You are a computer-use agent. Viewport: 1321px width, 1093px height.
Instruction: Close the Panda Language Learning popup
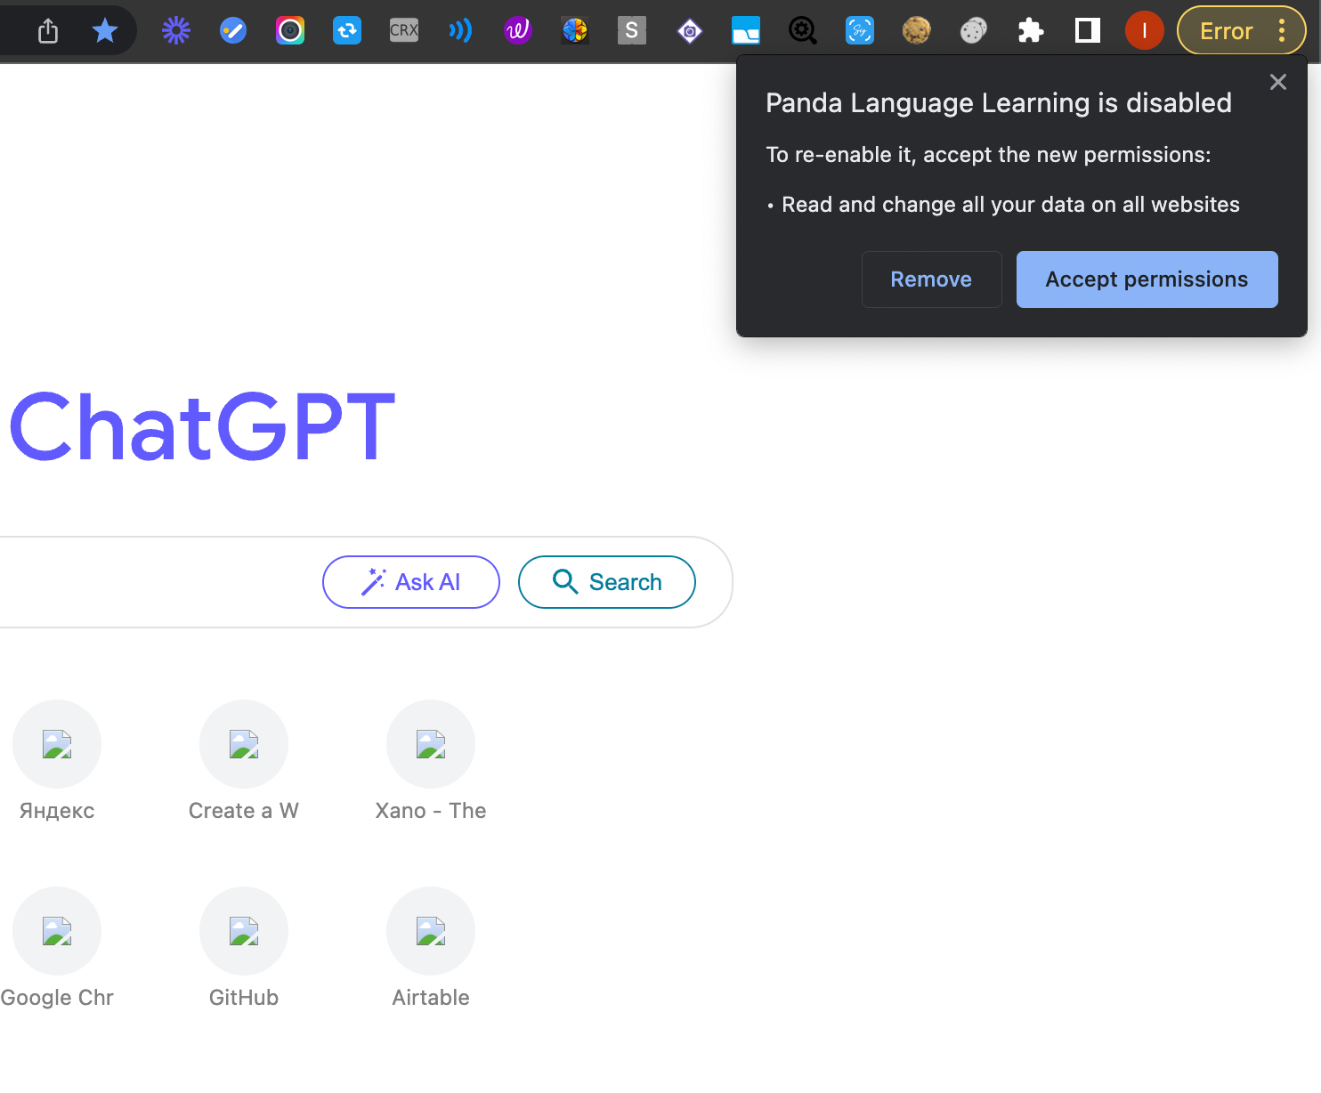(1277, 82)
